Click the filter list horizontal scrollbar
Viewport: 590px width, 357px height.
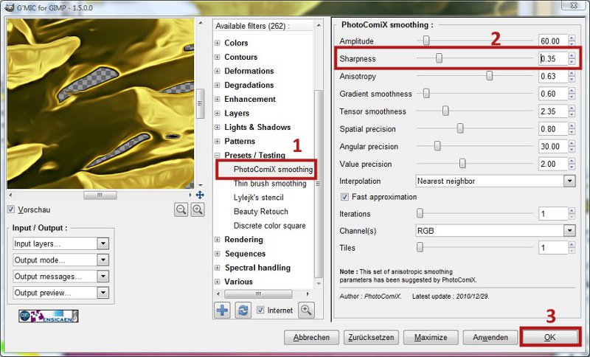(258, 294)
